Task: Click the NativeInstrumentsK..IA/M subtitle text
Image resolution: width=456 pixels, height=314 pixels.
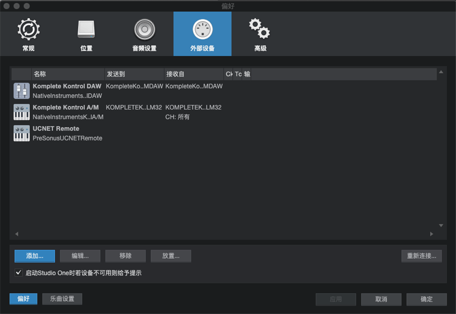Action: (x=68, y=117)
